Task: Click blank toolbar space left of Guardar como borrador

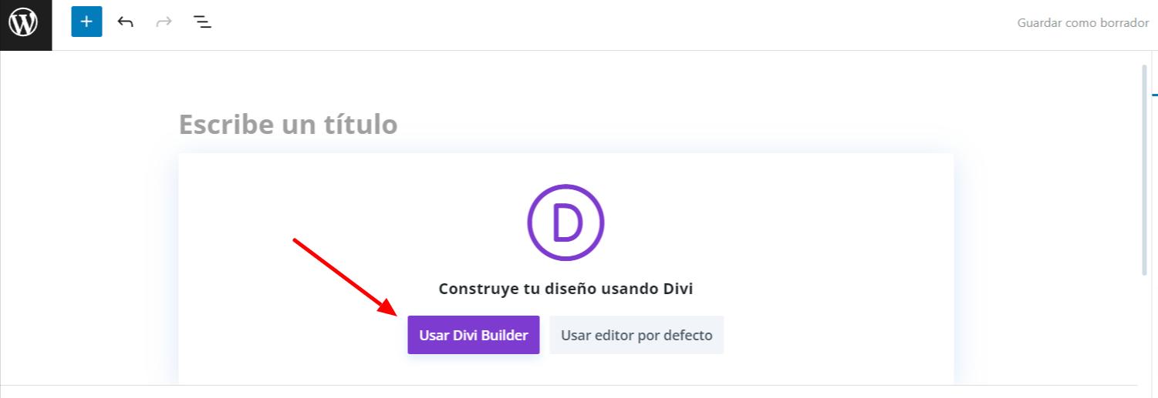Action: tap(617, 23)
